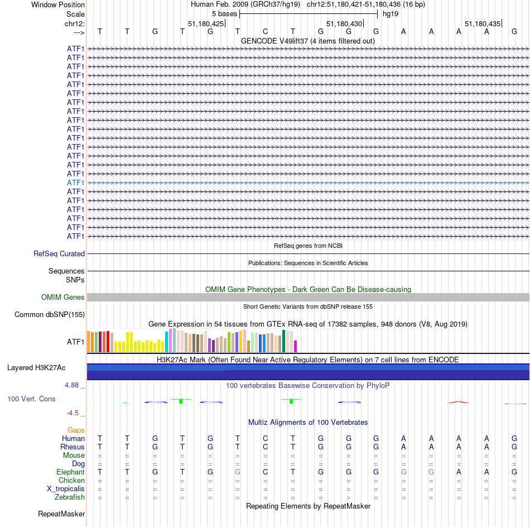This screenshot has width=530, height=527.
Task: Click the Rhesus alignment row label
Action: click(x=73, y=447)
